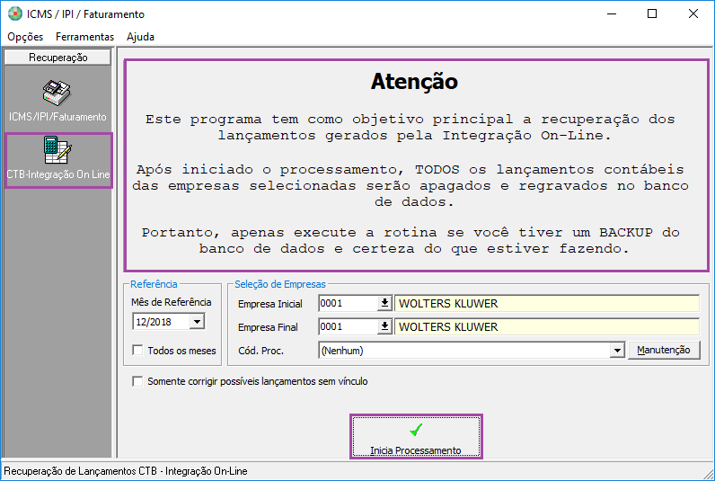Maximize the ICMS / IPI / Faturamento window
715x481 pixels.
coord(652,13)
